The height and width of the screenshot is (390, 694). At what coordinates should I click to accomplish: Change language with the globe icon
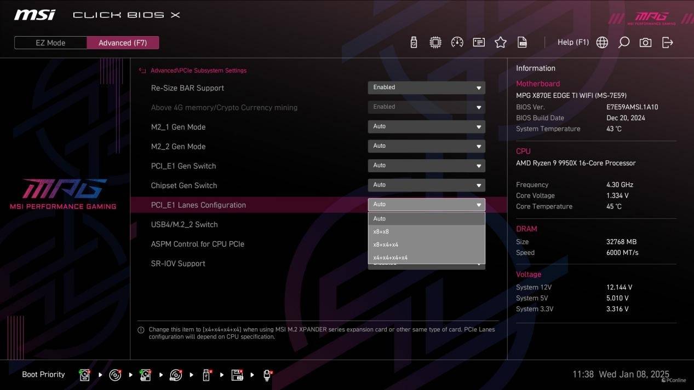[x=602, y=43]
